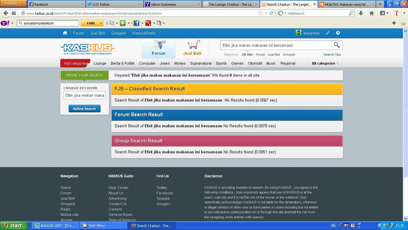
Task: Go to the Firefox home page icon
Action: tap(372, 13)
